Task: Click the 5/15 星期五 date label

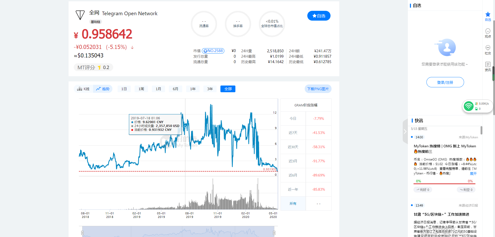Action: point(419,129)
